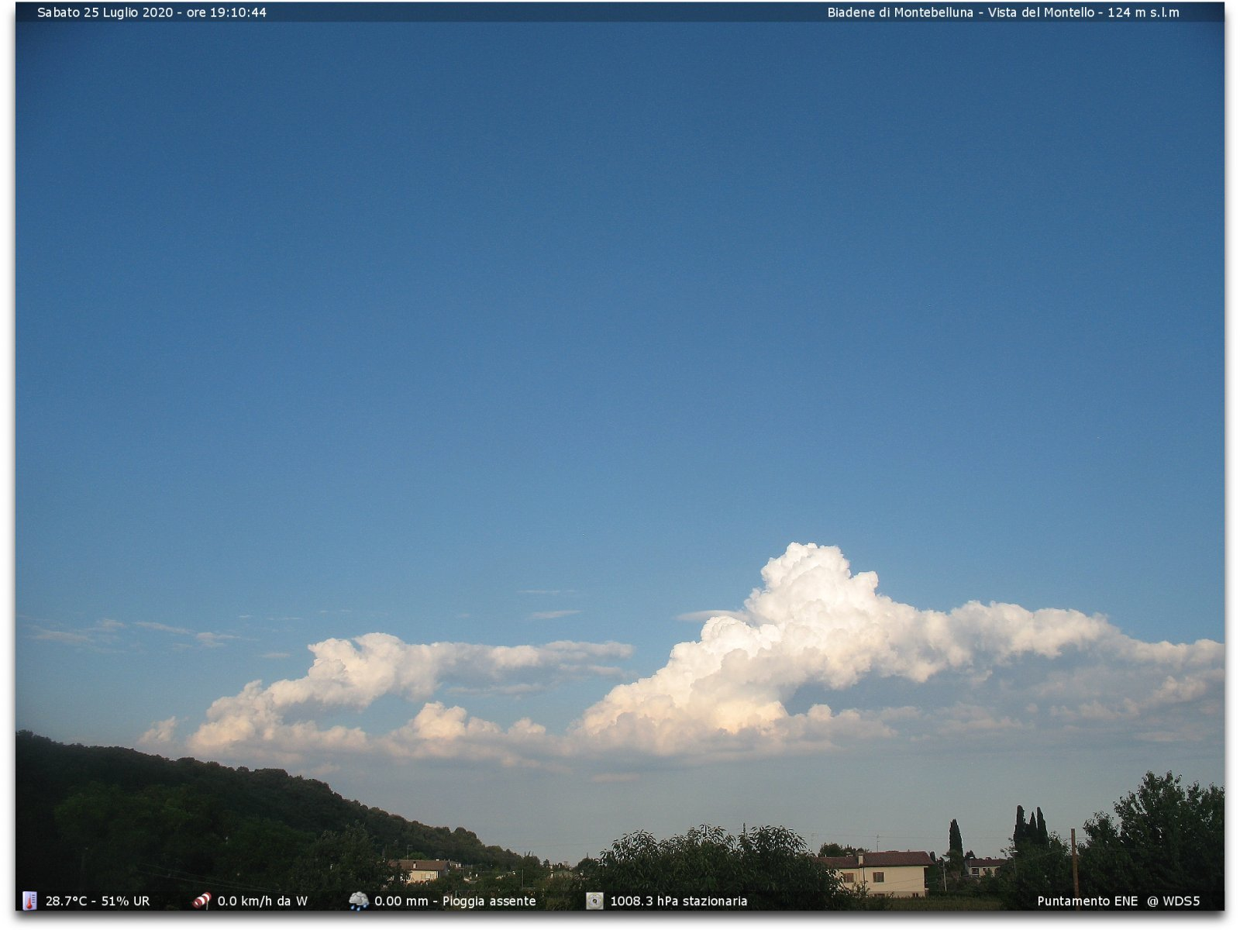Click the windsock wind icon
This screenshot has width=1240, height=930.
201,901
